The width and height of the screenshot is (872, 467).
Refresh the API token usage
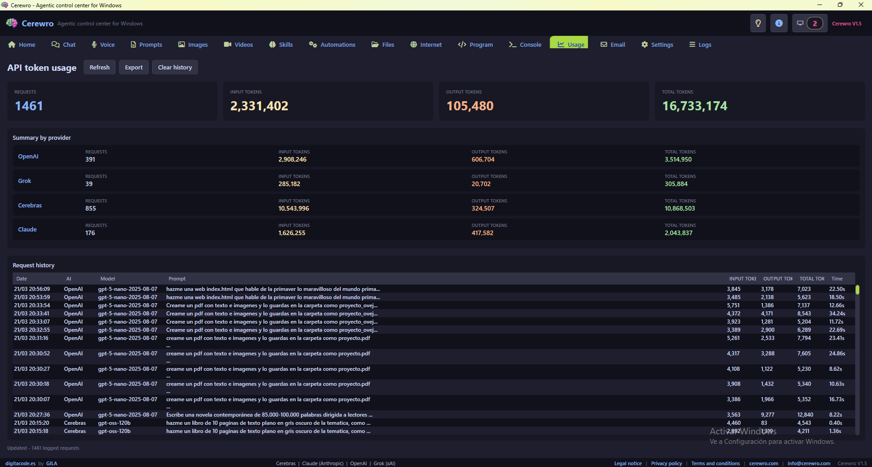pos(99,67)
